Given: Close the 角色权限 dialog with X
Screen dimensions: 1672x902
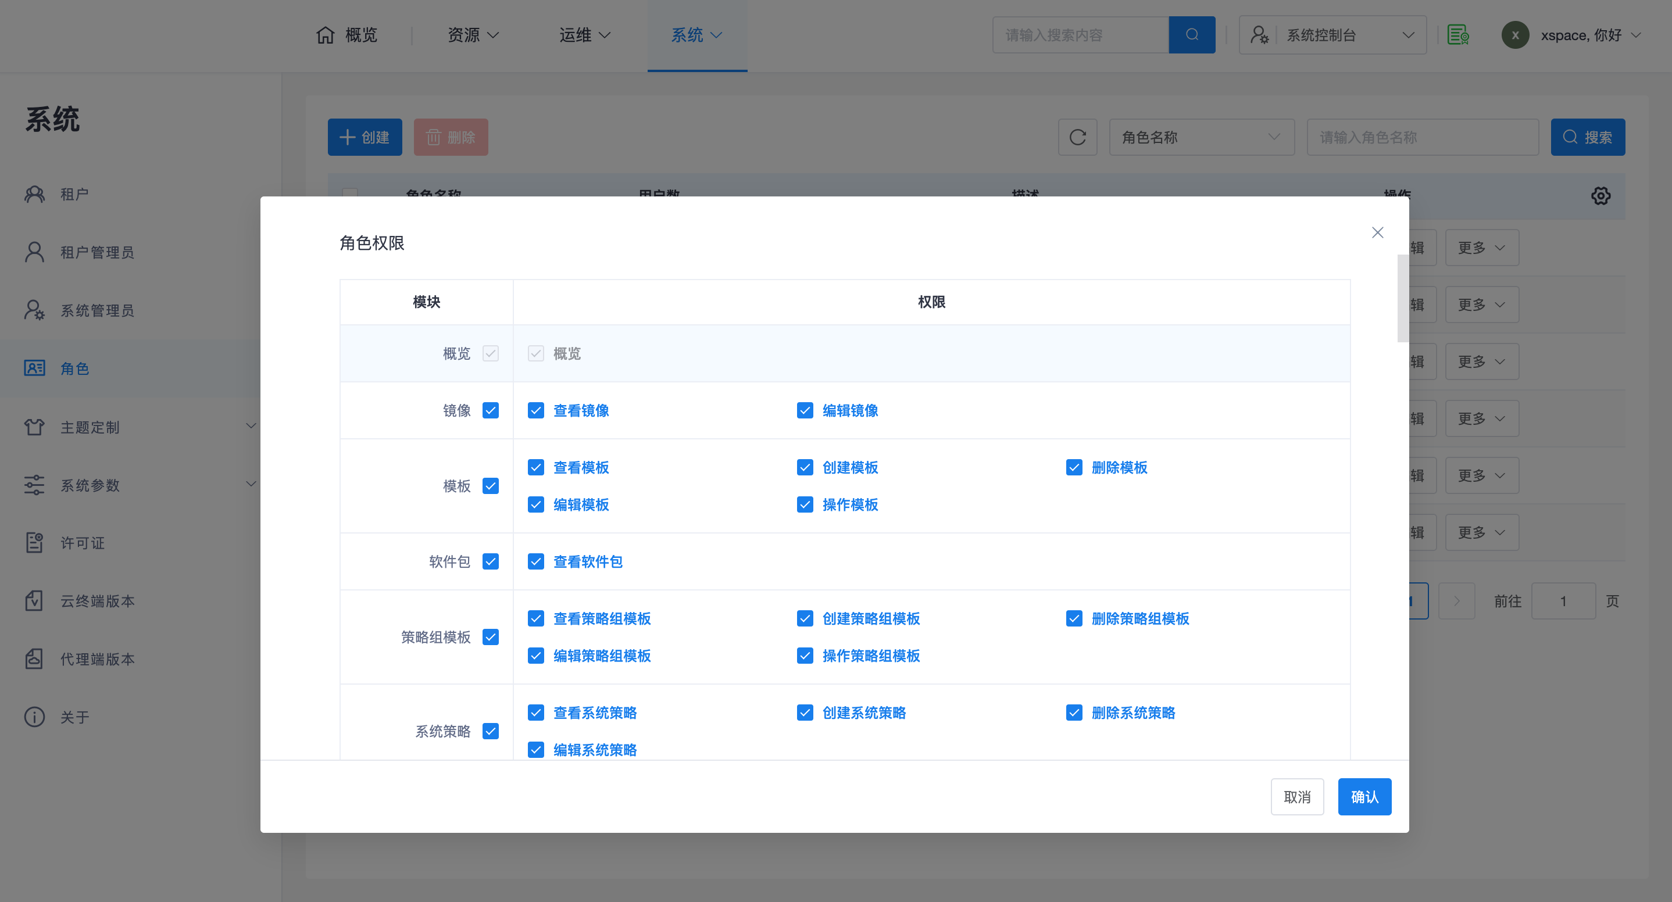Looking at the screenshot, I should click(x=1377, y=232).
